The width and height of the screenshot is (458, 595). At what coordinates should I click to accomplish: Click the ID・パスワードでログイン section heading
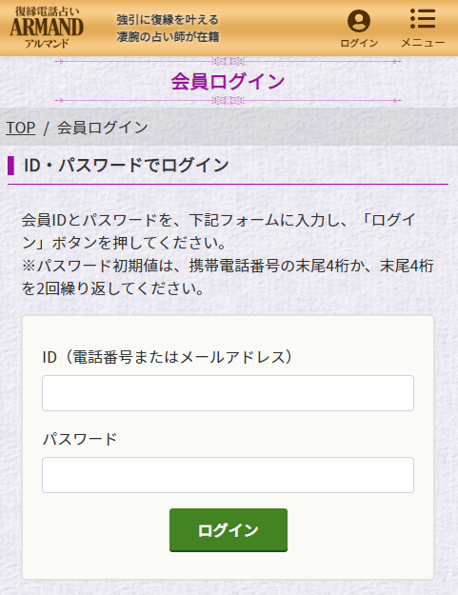pos(127,166)
